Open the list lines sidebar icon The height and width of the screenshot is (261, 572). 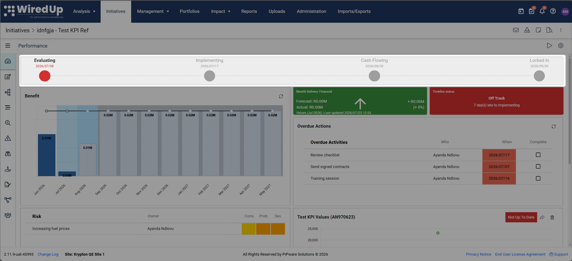[8, 107]
